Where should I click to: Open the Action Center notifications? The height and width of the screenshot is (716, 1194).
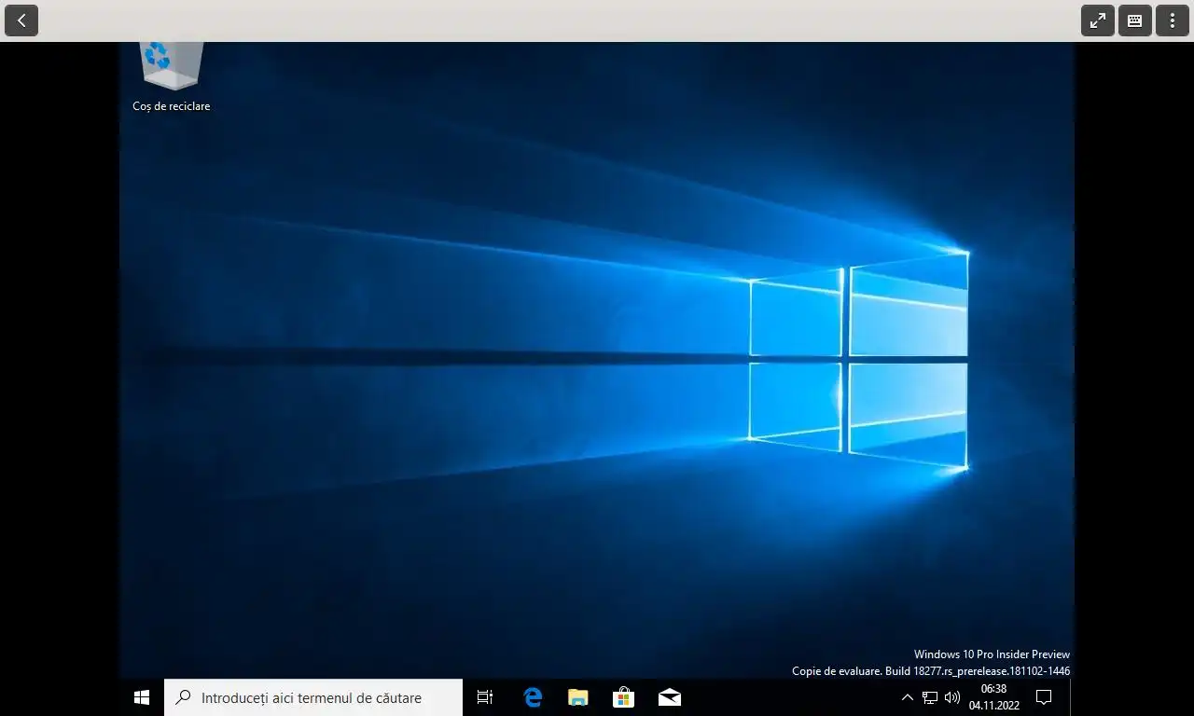(1044, 697)
